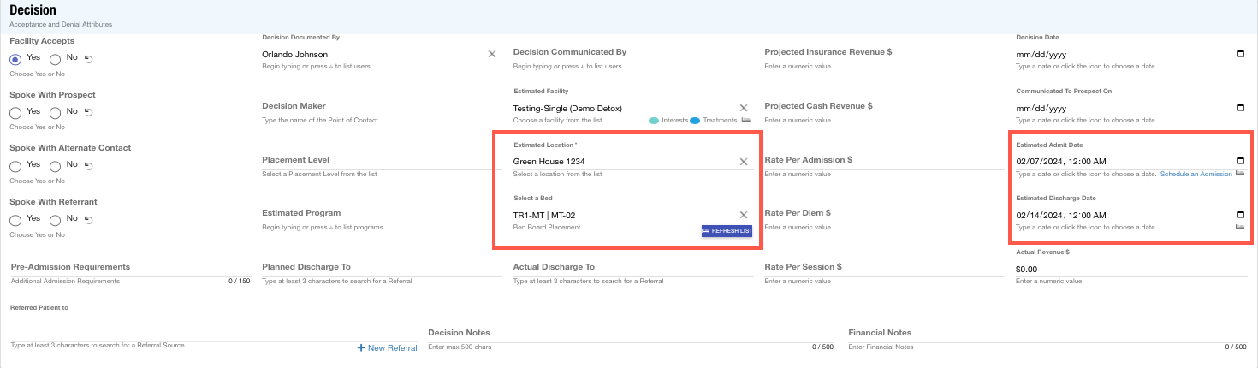Clear the Decision Documented By field
Screen dimensions: 1258x368
tap(492, 54)
